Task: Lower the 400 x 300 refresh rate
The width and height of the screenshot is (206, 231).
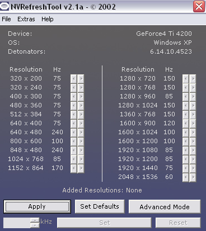Action: [x=74, y=97]
